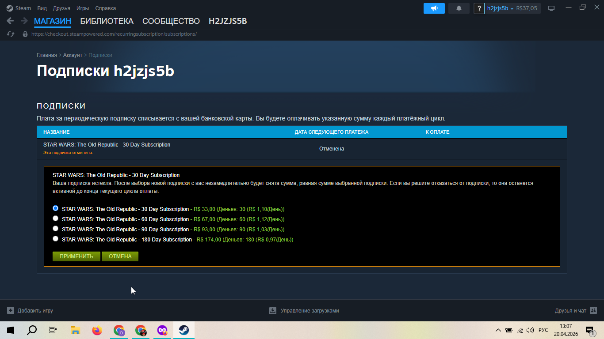
Task: Open the Вид menu
Action: click(42, 8)
